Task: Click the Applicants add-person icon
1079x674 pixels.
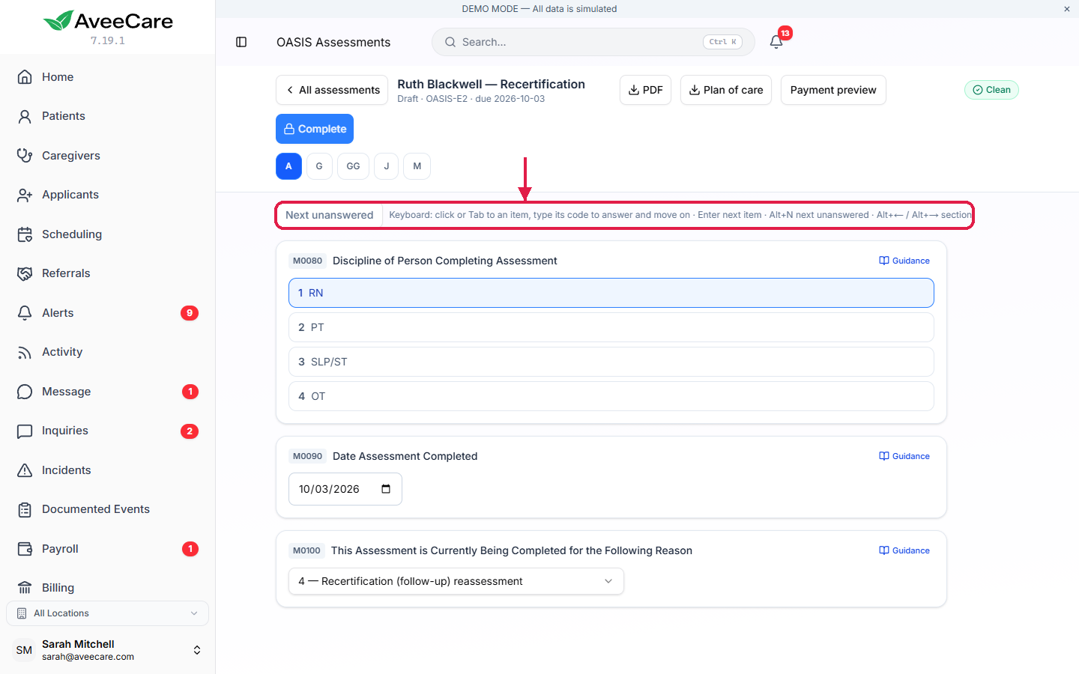Action: coord(25,195)
